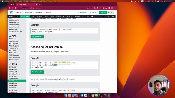Select the JAVASCRIPT tab in the topnav
Image resolution: width=175 pixels, height=98 pixels.
pyautogui.click(x=25, y=16)
